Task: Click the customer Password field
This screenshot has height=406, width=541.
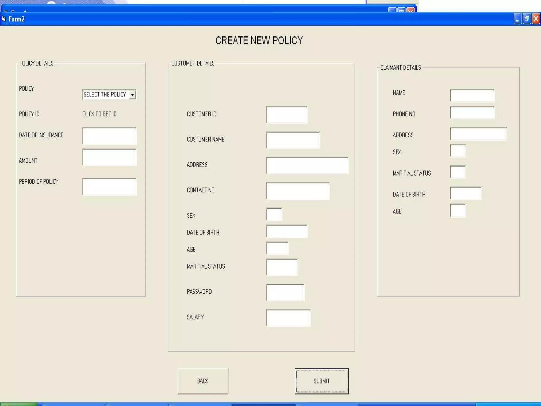Action: coord(285,293)
